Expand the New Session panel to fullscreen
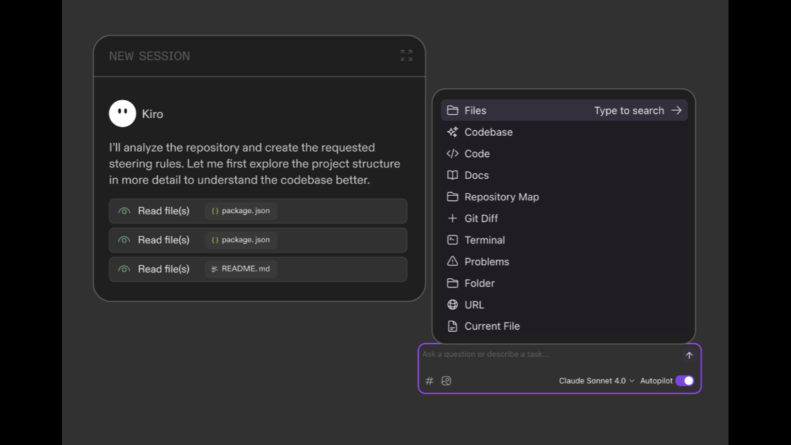 406,55
